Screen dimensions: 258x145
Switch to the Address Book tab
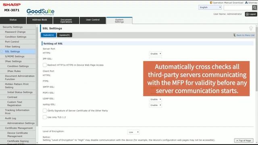tap(40, 21)
